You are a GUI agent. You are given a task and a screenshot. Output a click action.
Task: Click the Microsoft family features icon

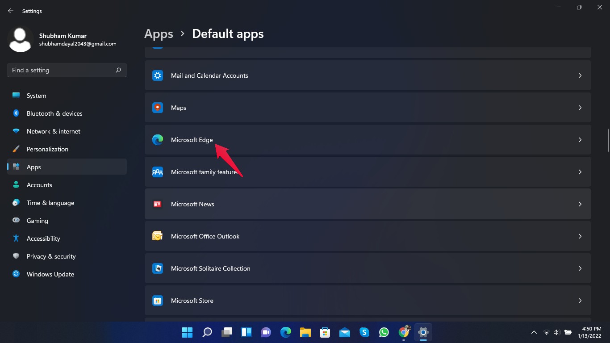(158, 172)
